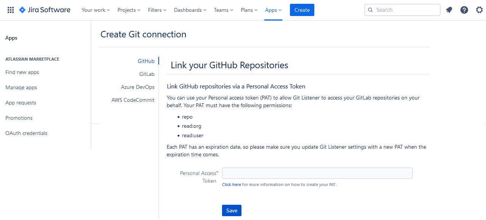Open the help question mark icon
486x220 pixels.
click(464, 10)
